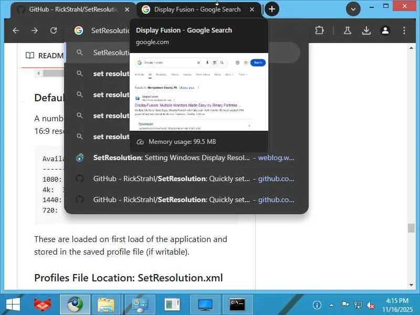Open the Windows Start button
This screenshot has width=420, height=315.
pyautogui.click(x=13, y=304)
